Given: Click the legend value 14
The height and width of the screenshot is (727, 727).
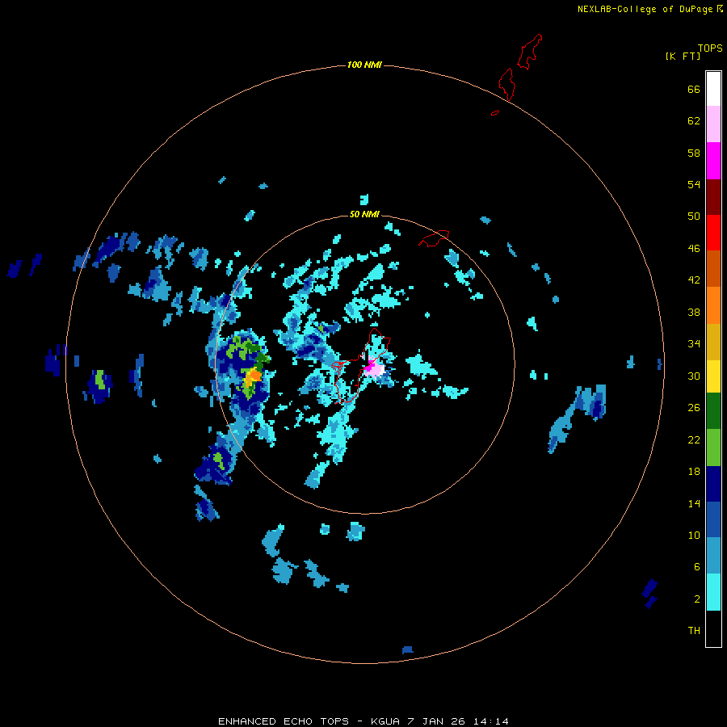Looking at the screenshot, I should pyautogui.click(x=694, y=503).
